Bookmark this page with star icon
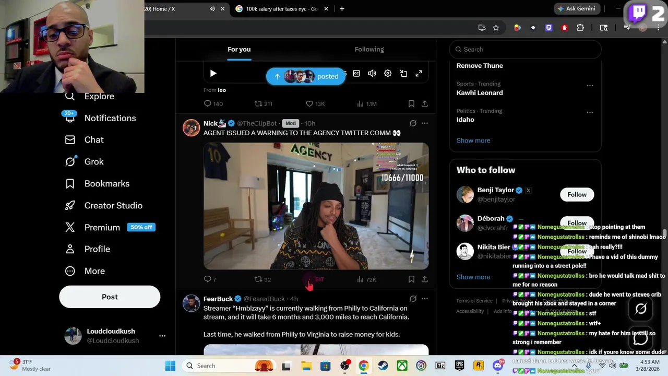The image size is (668, 376). 496,28
